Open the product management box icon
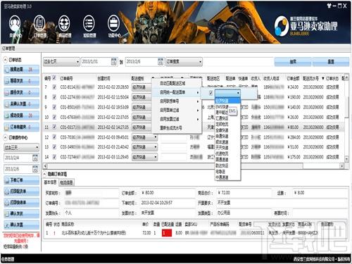Viewport: 352px width, 264px height. pyautogui.click(x=64, y=23)
